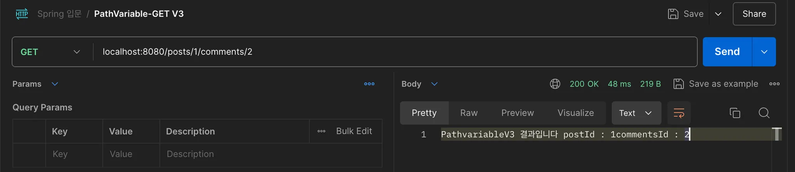
Task: Expand the Save options chevron
Action: pos(718,14)
